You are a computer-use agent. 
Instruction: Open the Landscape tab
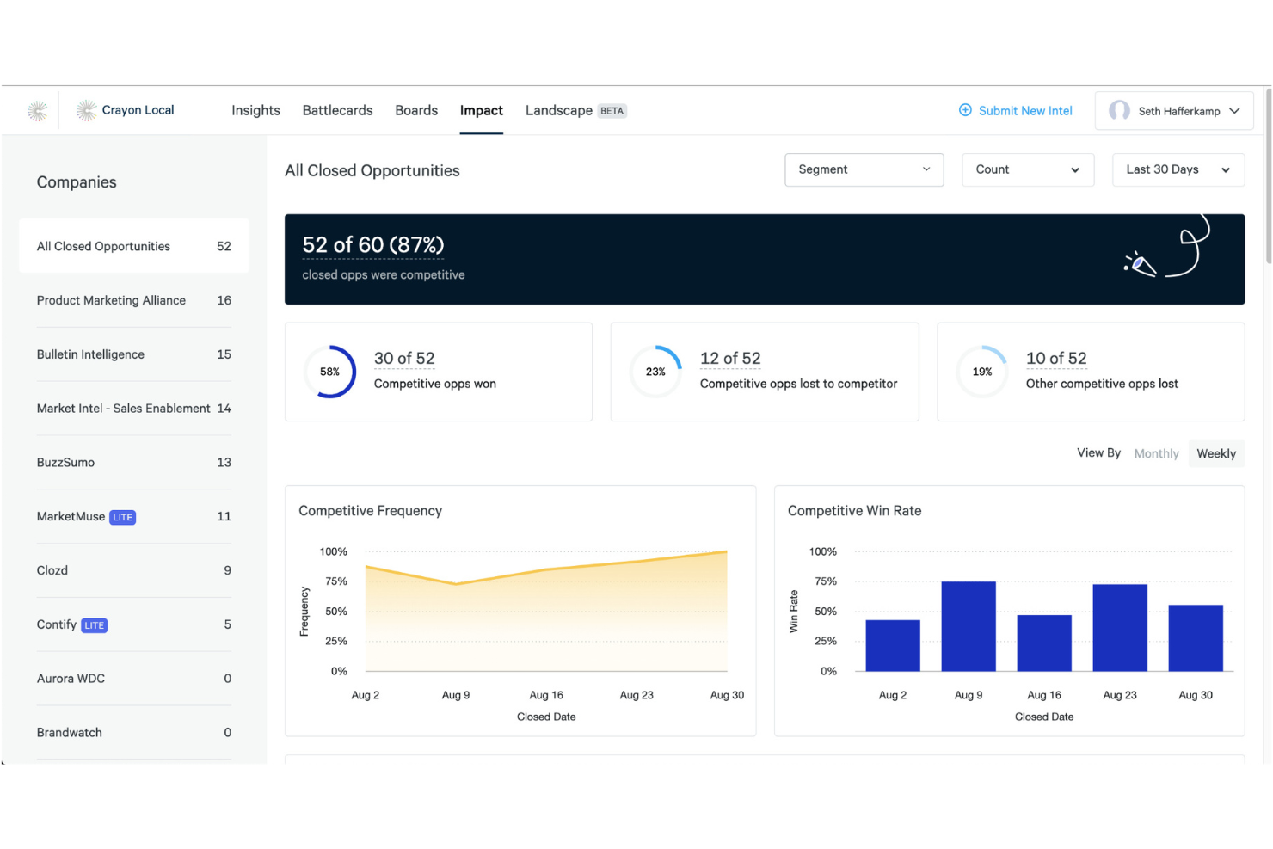(x=559, y=110)
